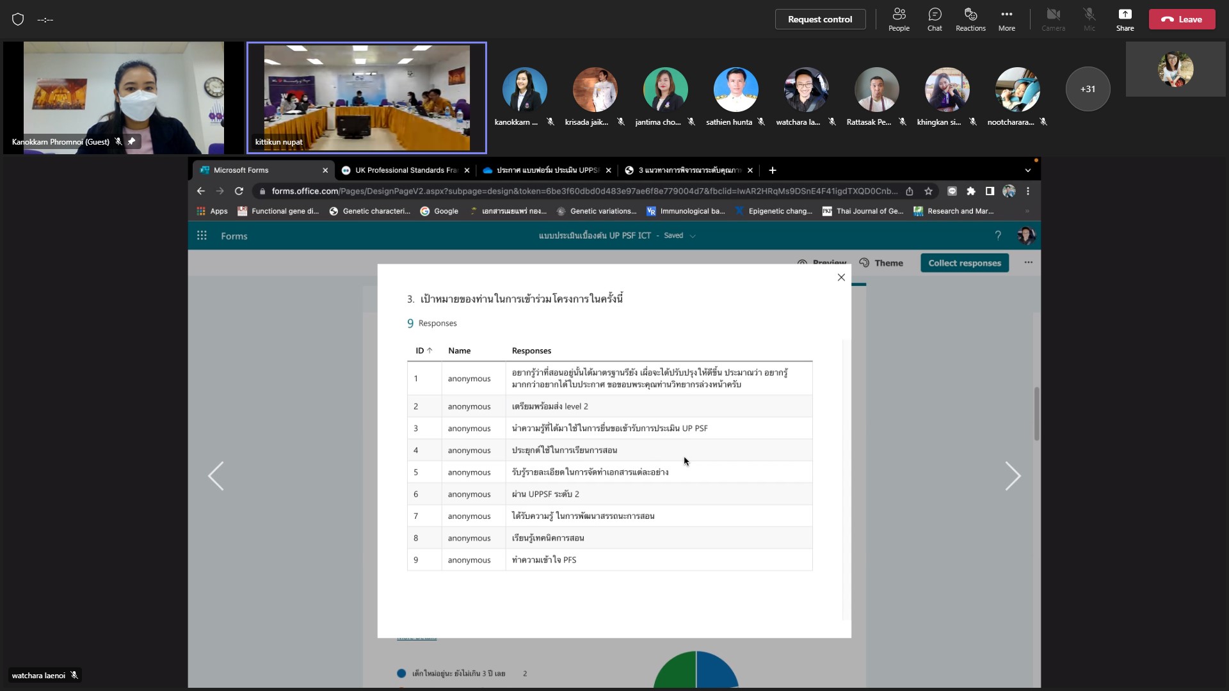
Task: Open the People panel
Action: [x=899, y=19]
